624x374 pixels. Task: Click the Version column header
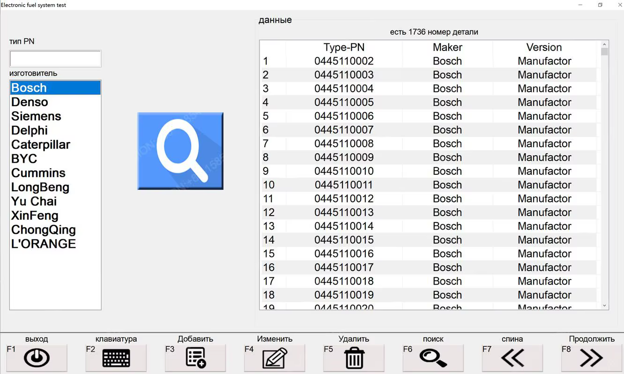pyautogui.click(x=544, y=47)
